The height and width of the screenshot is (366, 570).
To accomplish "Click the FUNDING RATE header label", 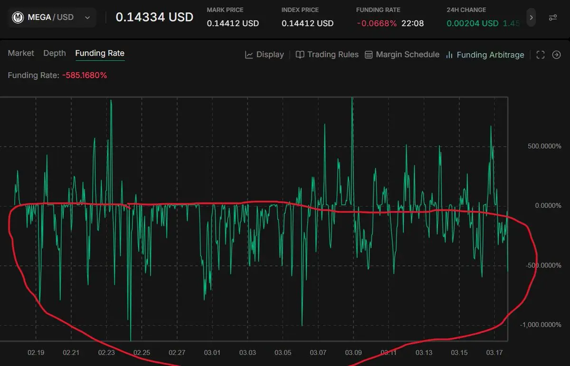I will (378, 10).
